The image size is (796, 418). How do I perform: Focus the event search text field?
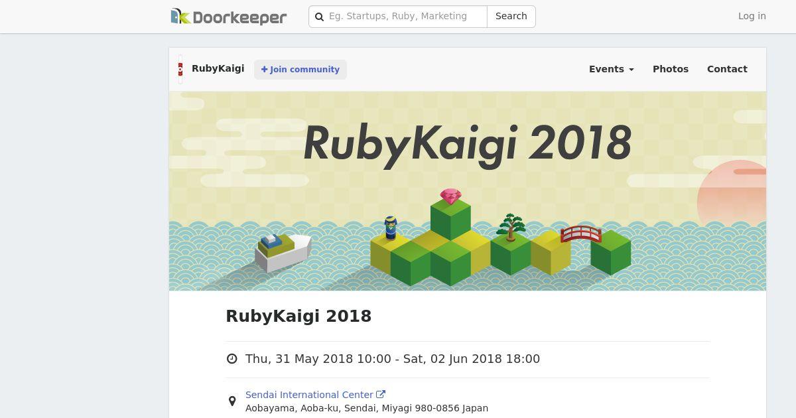point(398,17)
